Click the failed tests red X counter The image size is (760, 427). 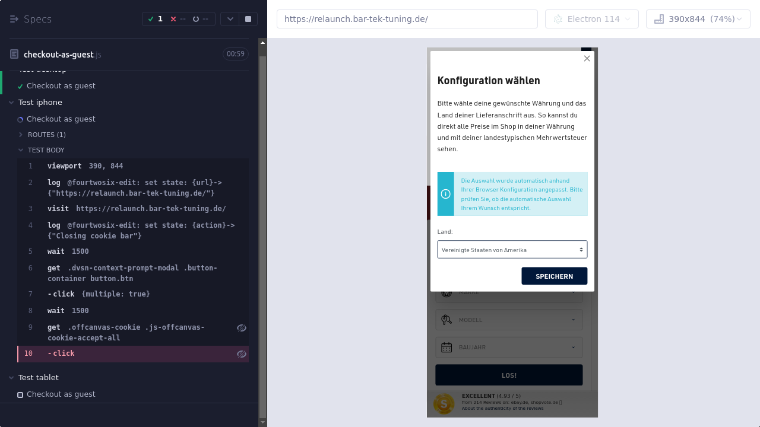click(x=178, y=19)
